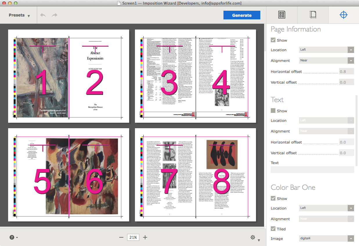Open the imposition layout panel with numbered pages icon
359x246 pixels.
click(281, 14)
